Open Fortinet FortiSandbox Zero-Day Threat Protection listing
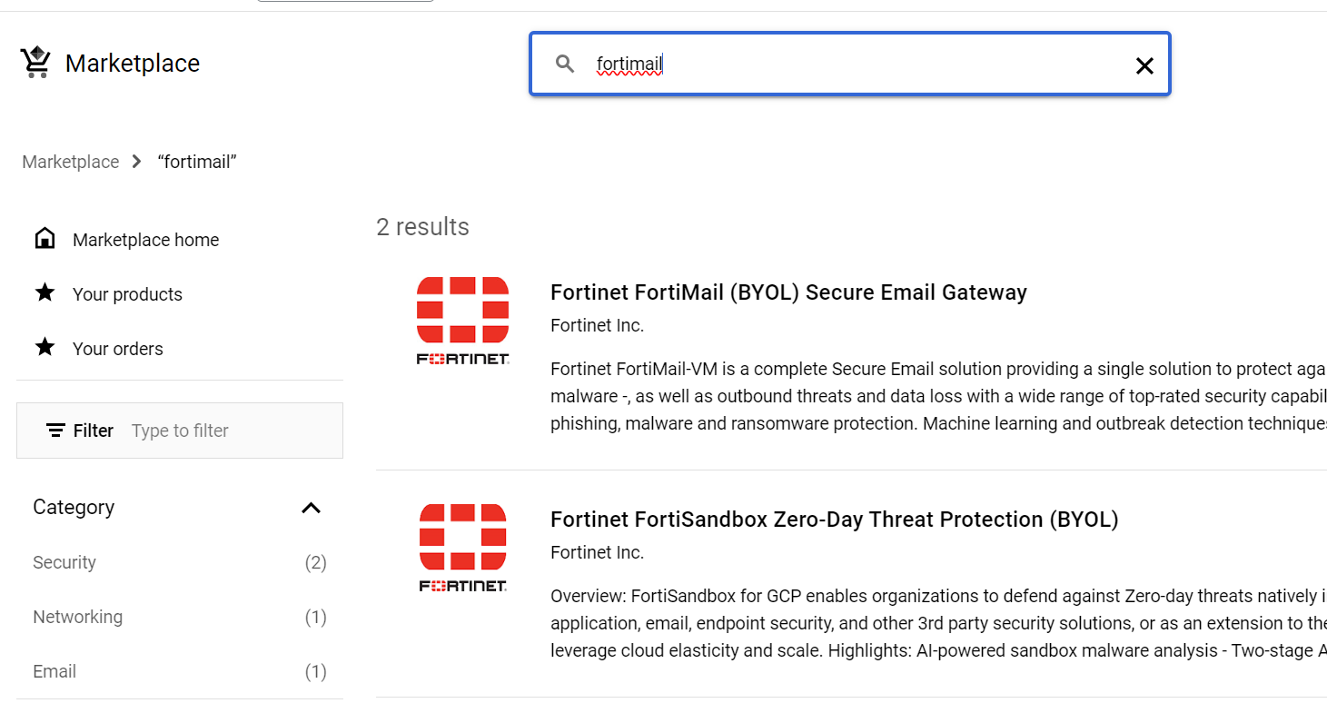This screenshot has width=1327, height=713. 834,519
